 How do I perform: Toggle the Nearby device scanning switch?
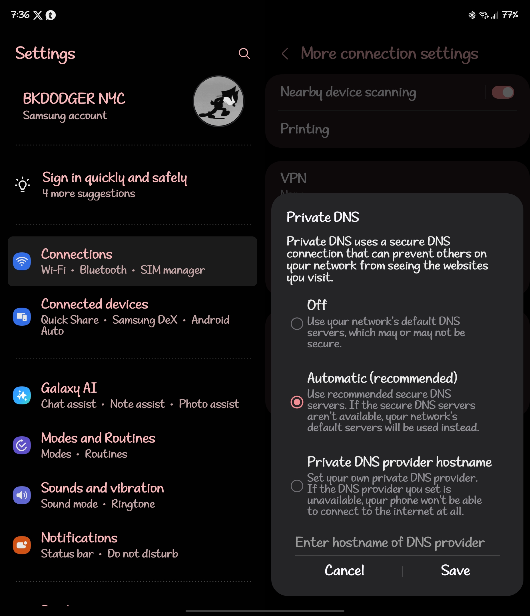503,92
